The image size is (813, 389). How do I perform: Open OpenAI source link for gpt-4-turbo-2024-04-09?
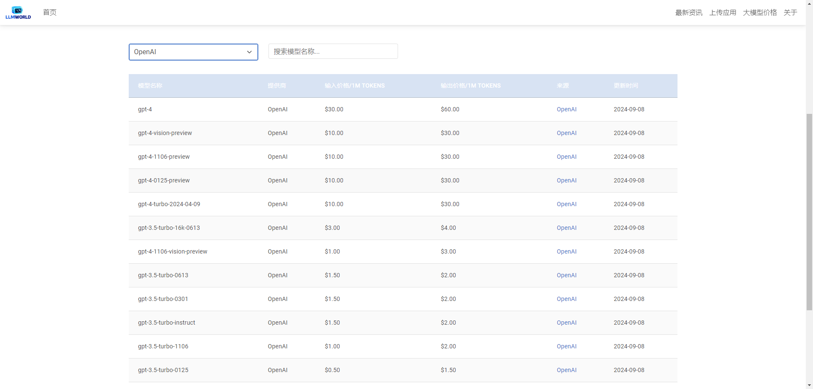coord(567,204)
